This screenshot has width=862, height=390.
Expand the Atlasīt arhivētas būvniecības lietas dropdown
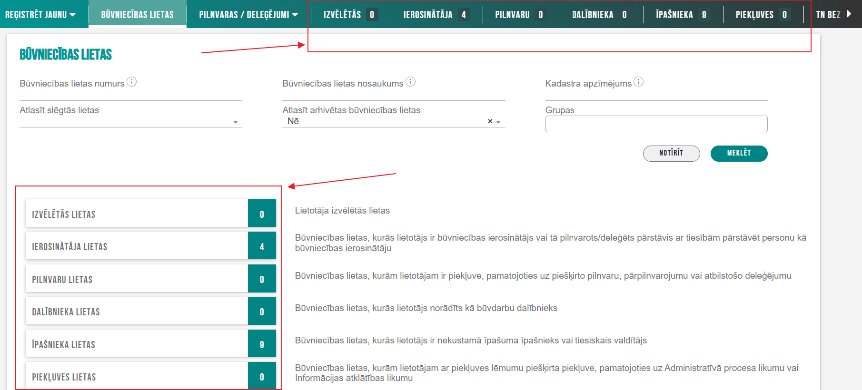(x=498, y=122)
